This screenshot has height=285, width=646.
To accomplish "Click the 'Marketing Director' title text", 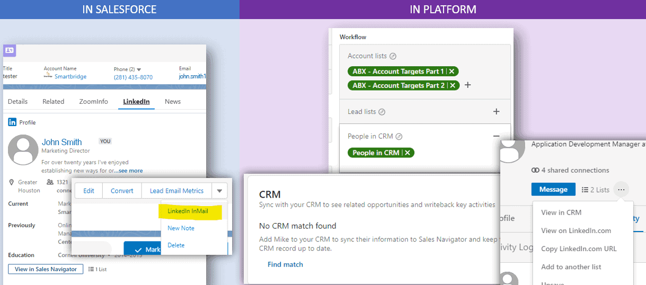I will coord(66,151).
